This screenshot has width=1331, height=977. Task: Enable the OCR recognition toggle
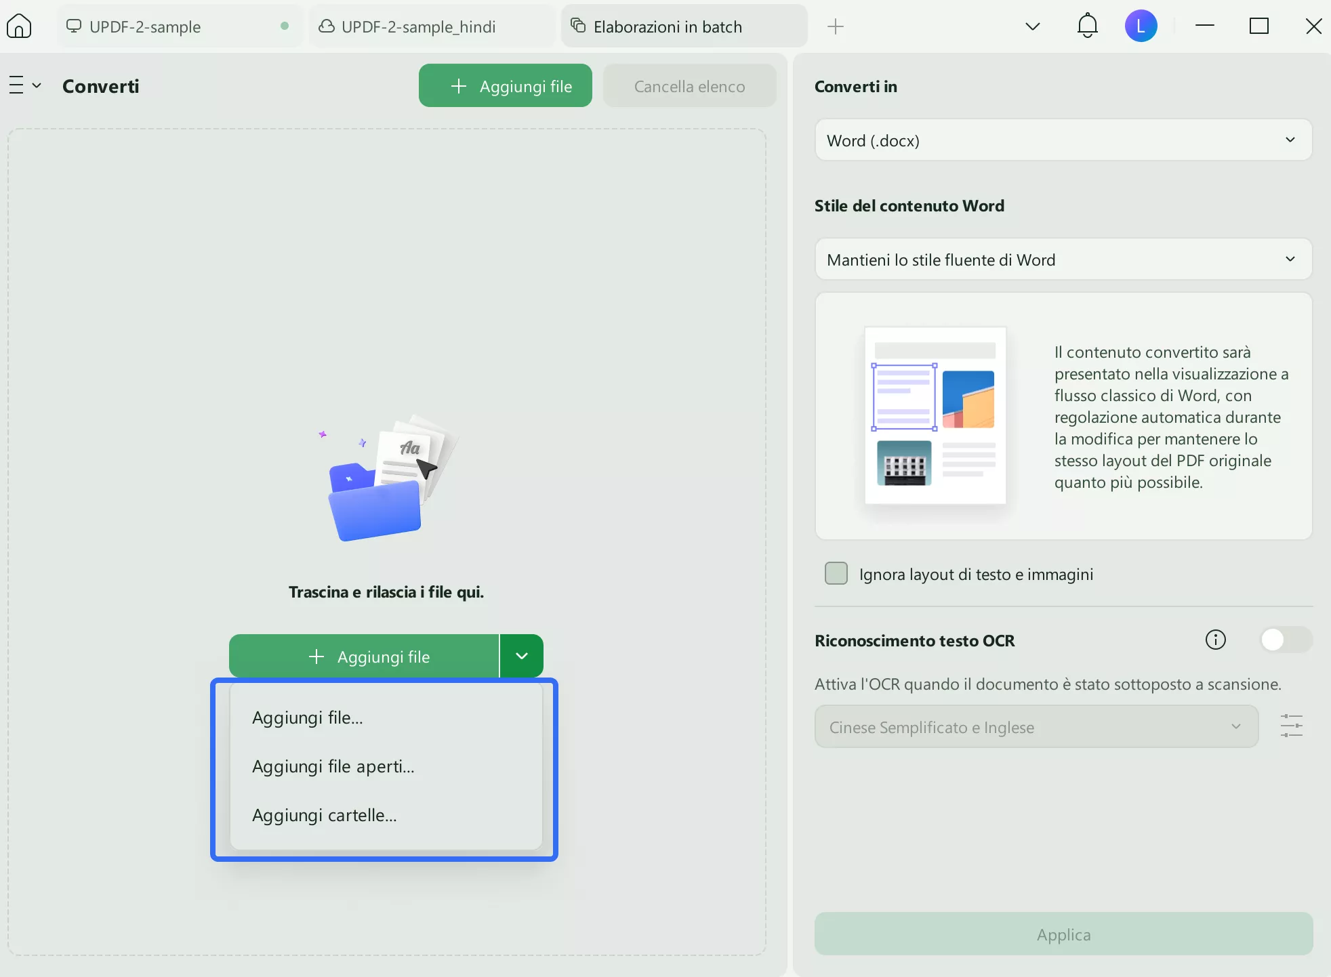point(1286,640)
